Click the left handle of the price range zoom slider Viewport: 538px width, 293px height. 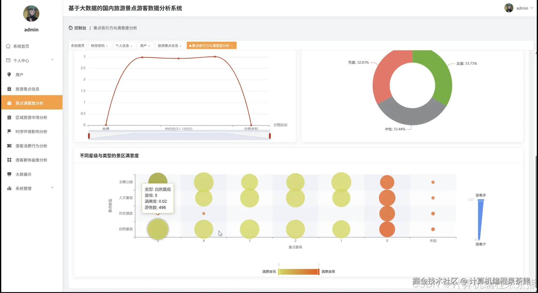click(89, 135)
